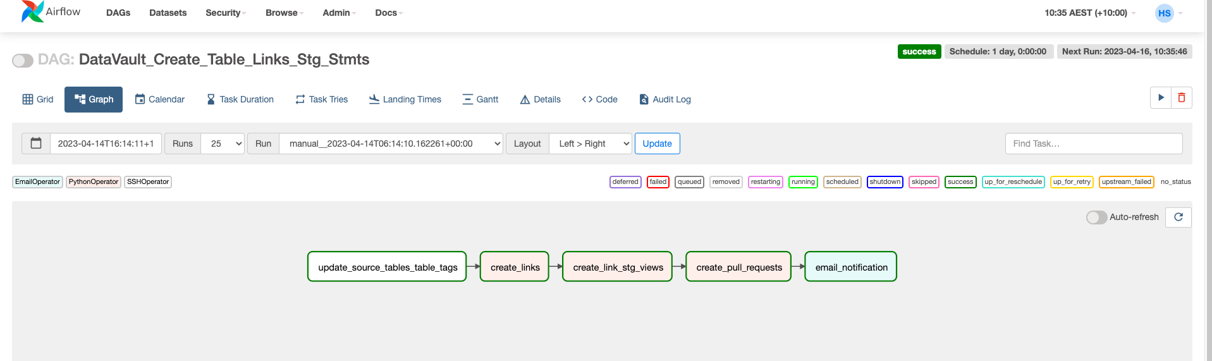The image size is (1212, 361).
Task: Delete the DAG using the trash icon
Action: 1181,98
